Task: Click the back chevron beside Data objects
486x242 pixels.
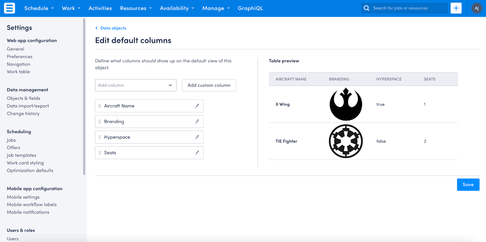Action: point(97,28)
